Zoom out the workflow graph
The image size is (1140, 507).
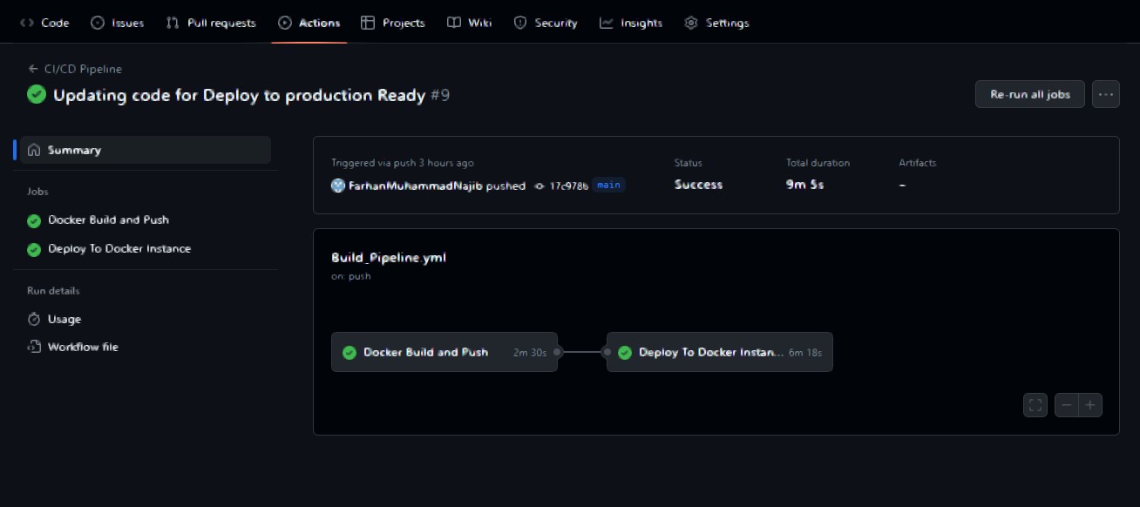pos(1067,405)
